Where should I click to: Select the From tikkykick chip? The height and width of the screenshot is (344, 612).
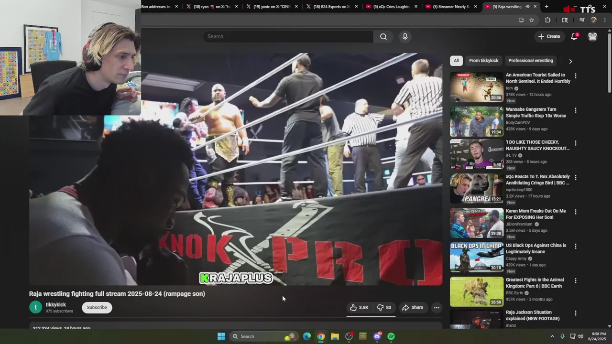click(x=483, y=61)
